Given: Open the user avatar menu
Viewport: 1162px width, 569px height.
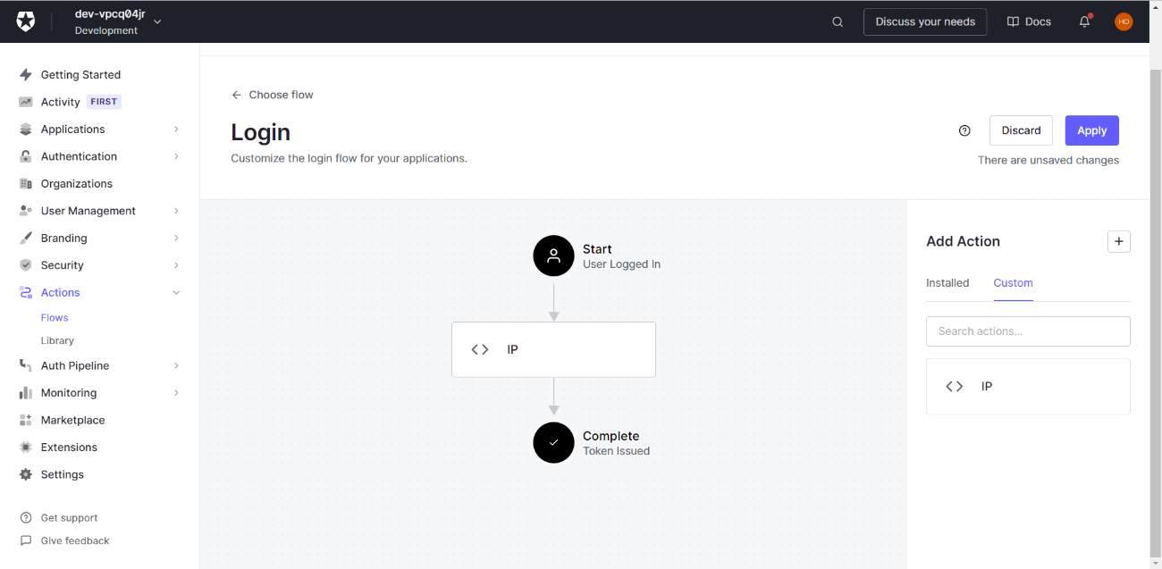Looking at the screenshot, I should (1124, 22).
